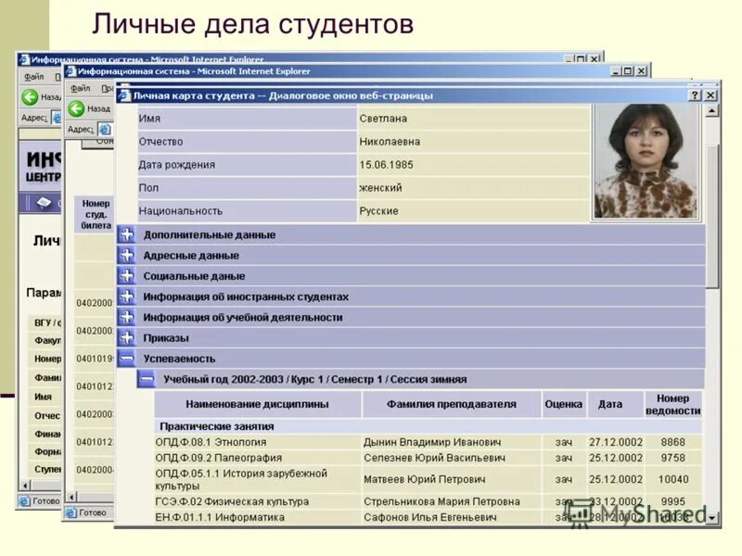The image size is (742, 556).
Task: Collapse Учебный год 2002-2003 semester block
Action: (x=148, y=377)
